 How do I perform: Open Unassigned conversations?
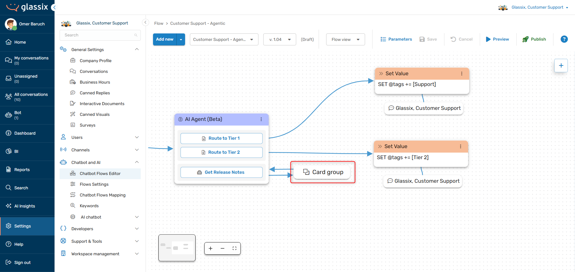[27, 79]
